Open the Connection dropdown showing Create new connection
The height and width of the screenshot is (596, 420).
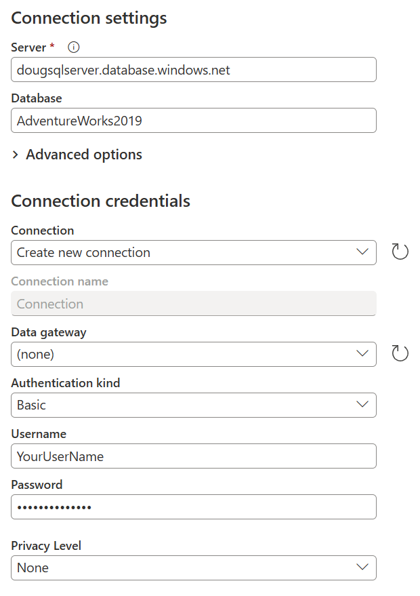click(x=193, y=251)
